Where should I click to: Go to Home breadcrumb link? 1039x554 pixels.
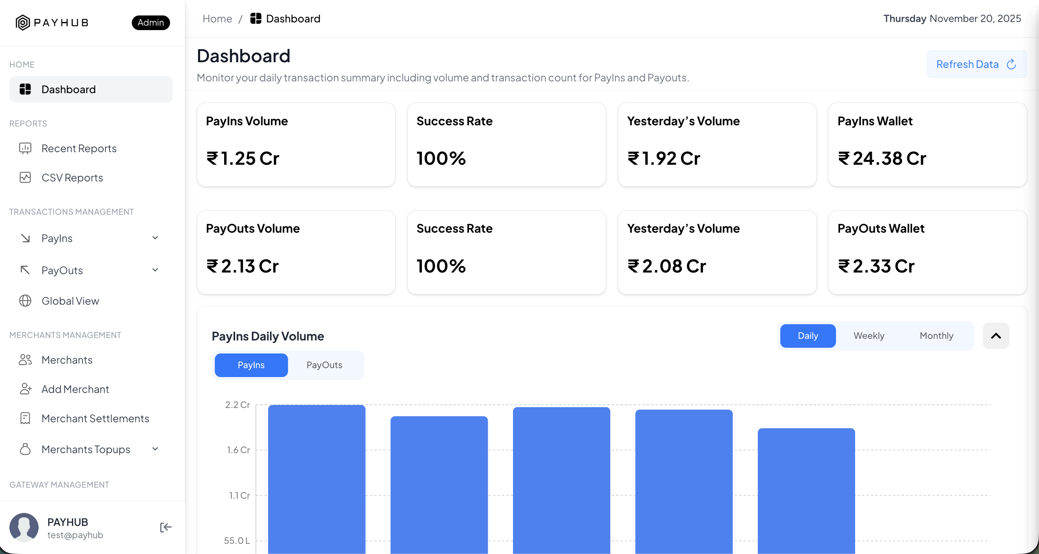(217, 19)
